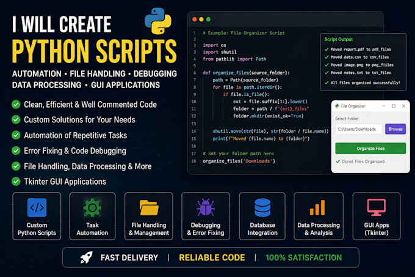Click the Script Output heading

tap(339, 39)
